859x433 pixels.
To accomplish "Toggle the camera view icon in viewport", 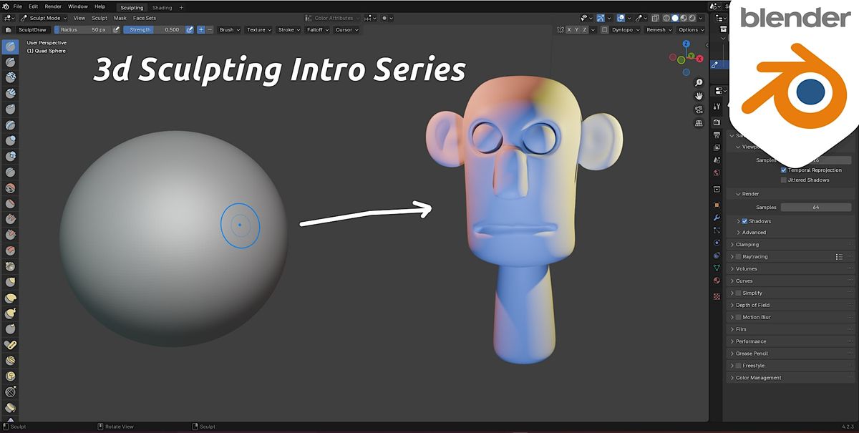I will pyautogui.click(x=699, y=110).
